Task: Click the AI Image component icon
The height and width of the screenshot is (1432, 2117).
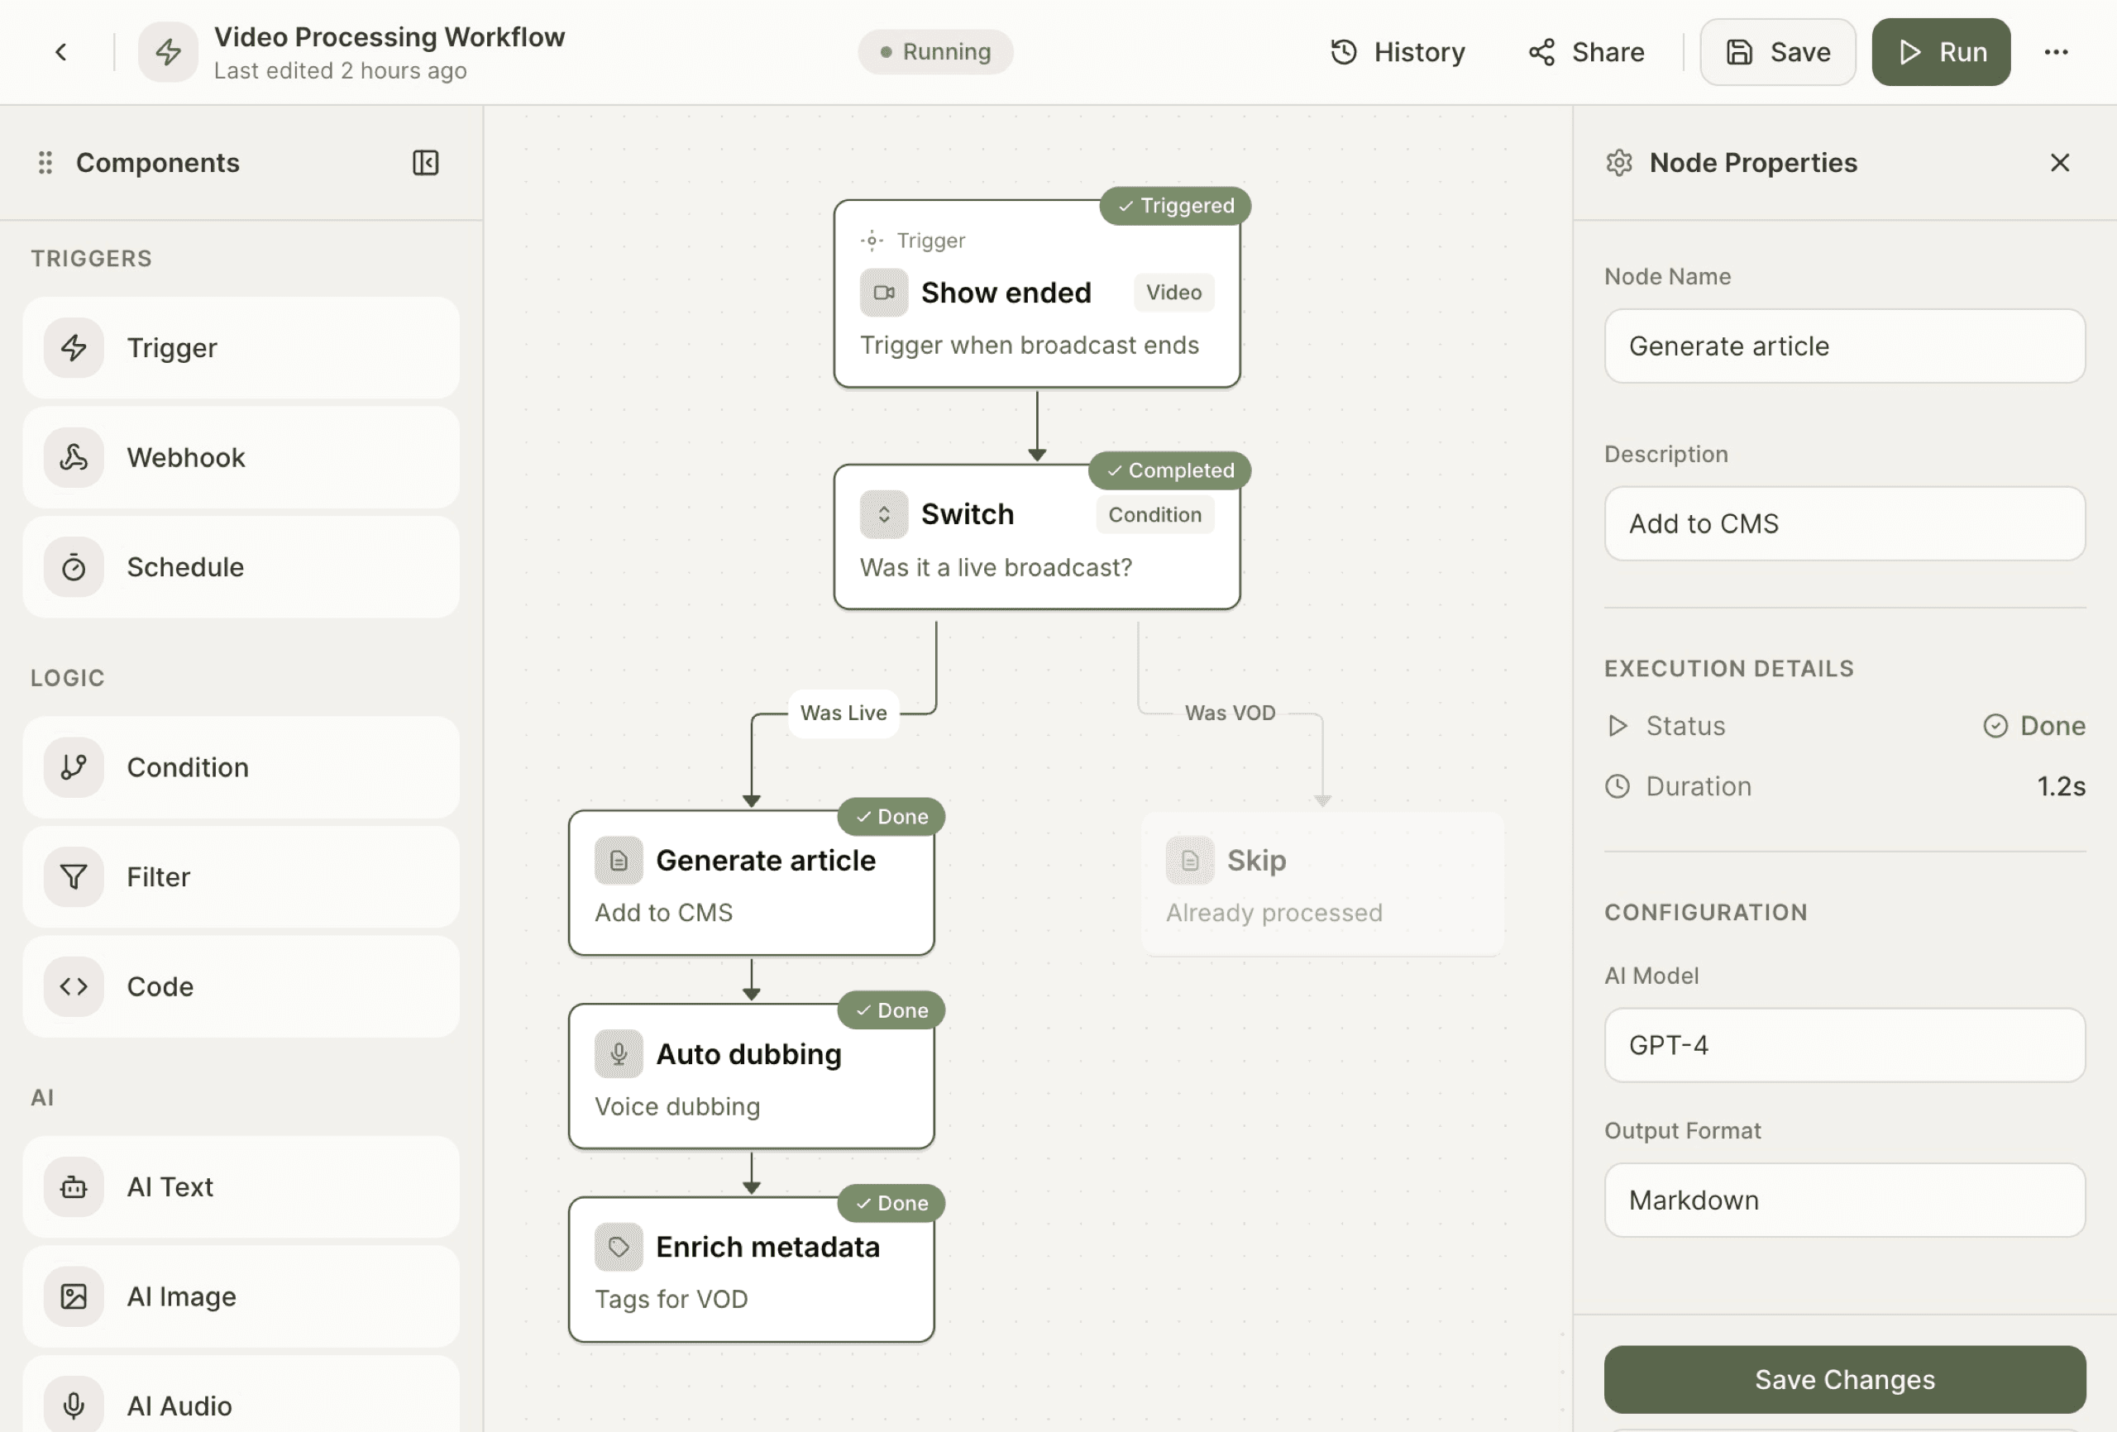Action: click(74, 1297)
